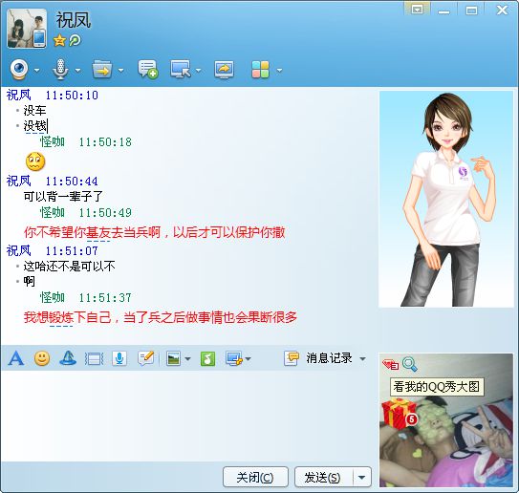
Task: Create a discussion group chat icon
Action: pos(147,70)
